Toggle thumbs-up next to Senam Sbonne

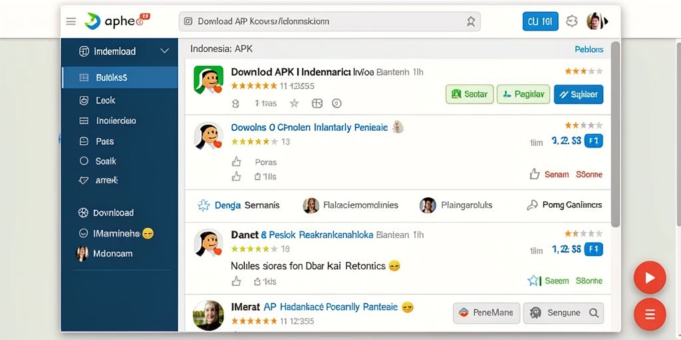click(535, 175)
